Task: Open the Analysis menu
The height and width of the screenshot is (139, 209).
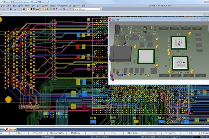Action: click(44, 6)
